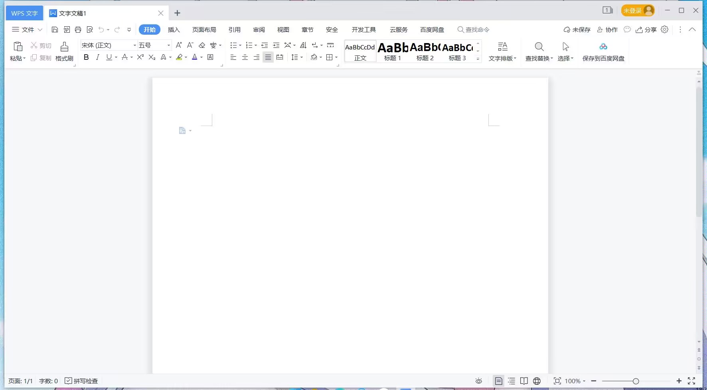Click the 分享 (Share) button
707x390 pixels.
(646, 30)
